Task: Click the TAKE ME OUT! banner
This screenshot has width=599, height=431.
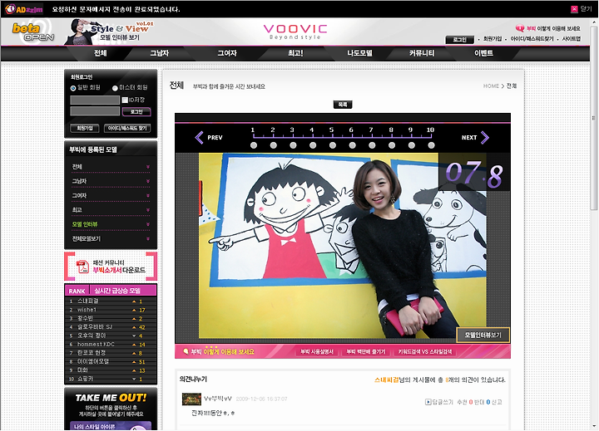Action: 111,398
